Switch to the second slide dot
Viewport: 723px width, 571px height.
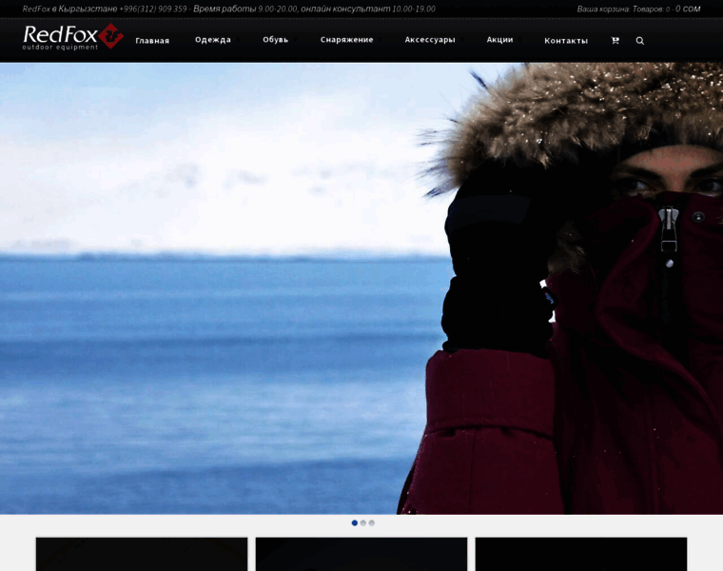point(362,522)
